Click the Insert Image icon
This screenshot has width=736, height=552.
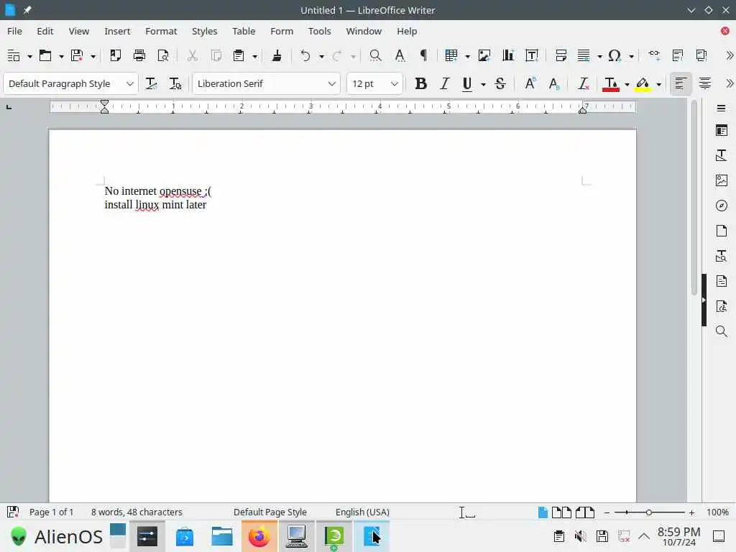484,56
